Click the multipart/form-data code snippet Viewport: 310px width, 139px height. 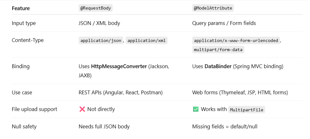coord(218,49)
